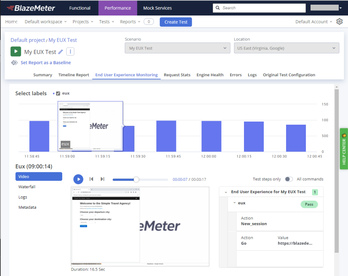Click the green run test play button
The image size is (348, 276).
(16, 51)
